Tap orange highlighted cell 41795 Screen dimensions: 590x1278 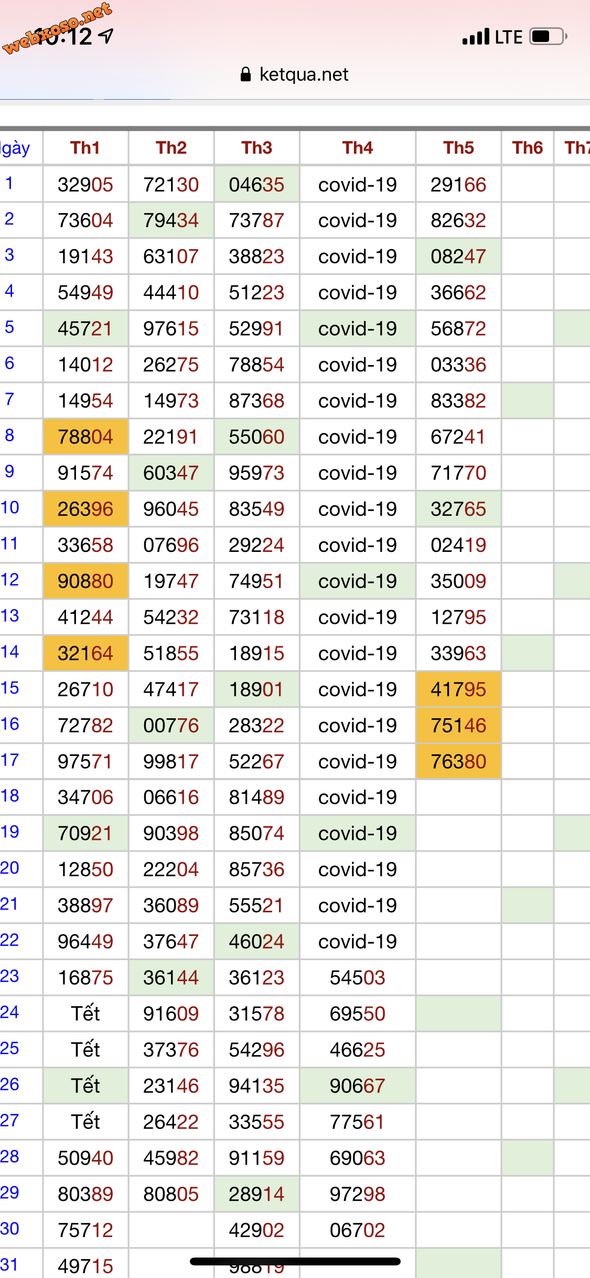click(x=458, y=689)
